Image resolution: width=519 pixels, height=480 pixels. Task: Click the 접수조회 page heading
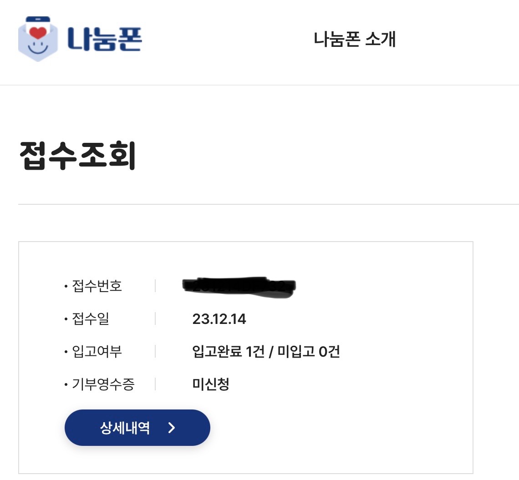click(78, 155)
